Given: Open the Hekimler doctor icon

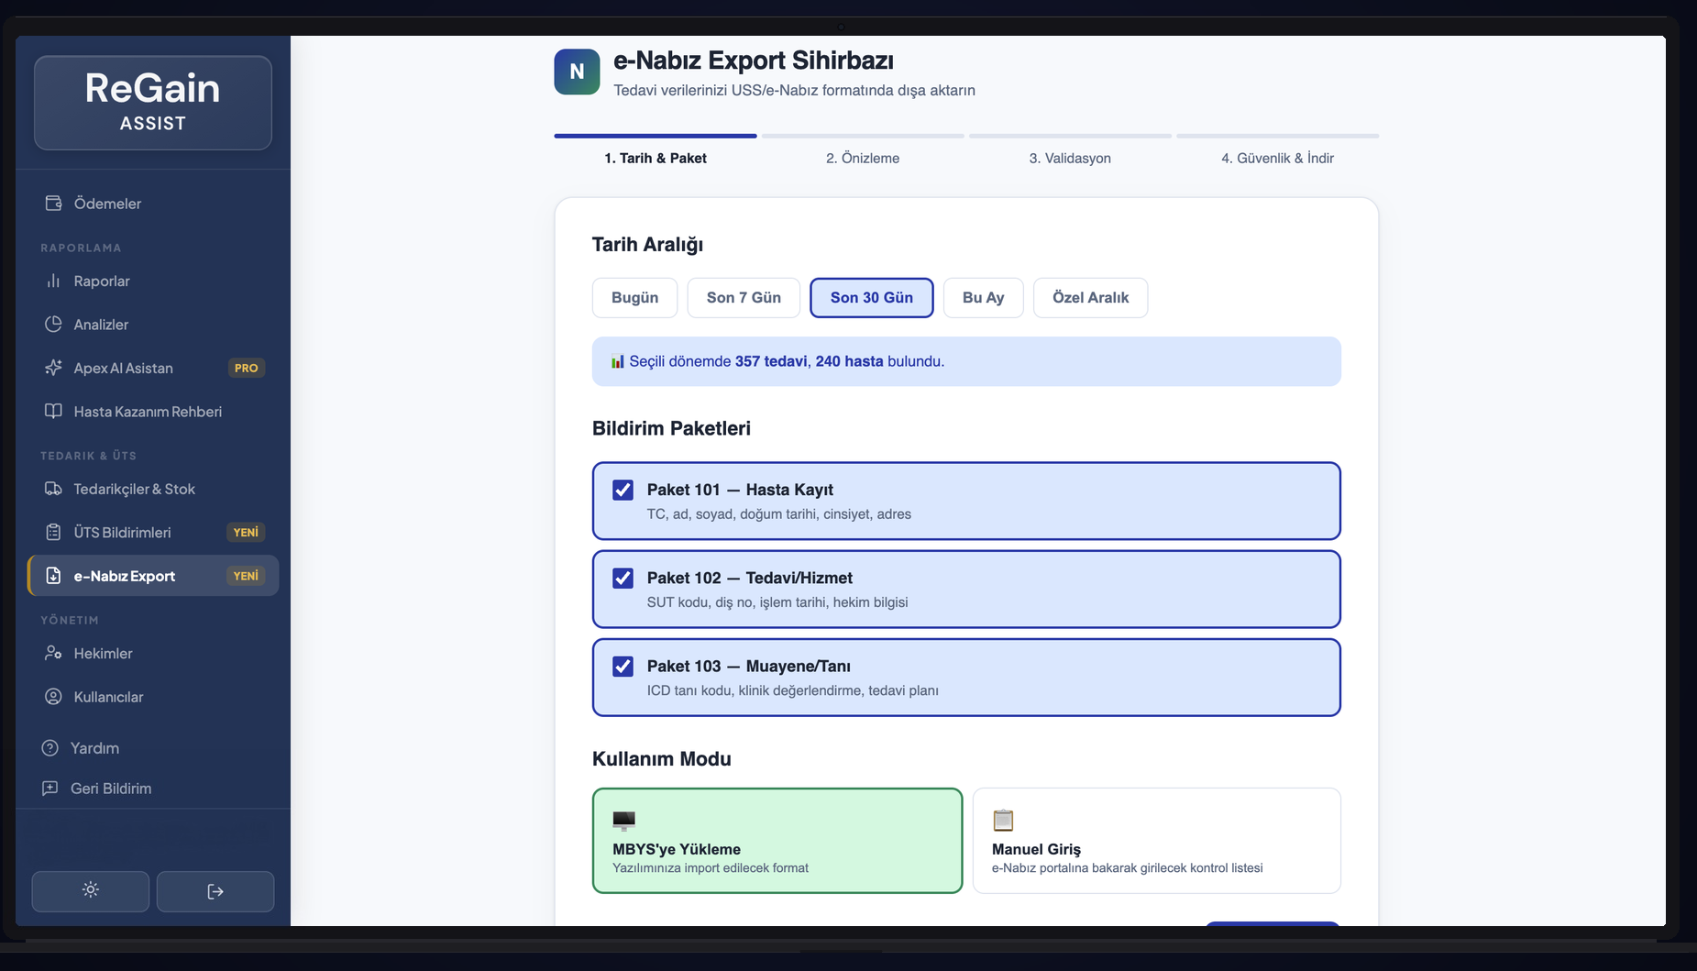Looking at the screenshot, I should pyautogui.click(x=53, y=654).
